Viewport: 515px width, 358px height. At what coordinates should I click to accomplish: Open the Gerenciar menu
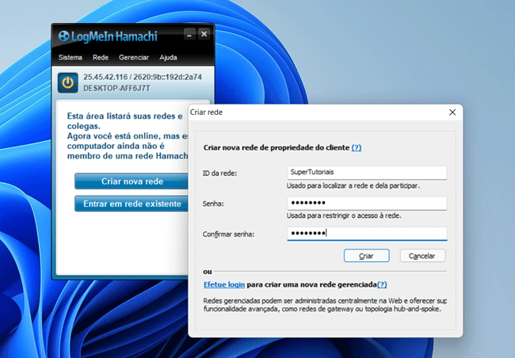[134, 58]
